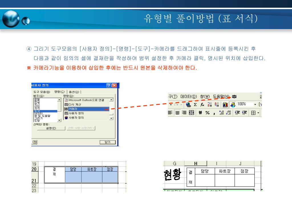This screenshot has height=219, width=292.
Task: Select the 도구 category
Action: tap(45, 111)
